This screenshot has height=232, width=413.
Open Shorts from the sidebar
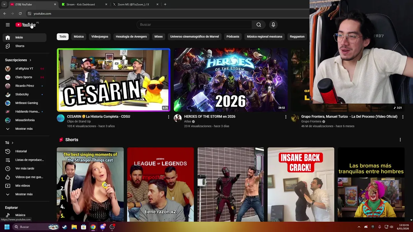click(x=25, y=46)
